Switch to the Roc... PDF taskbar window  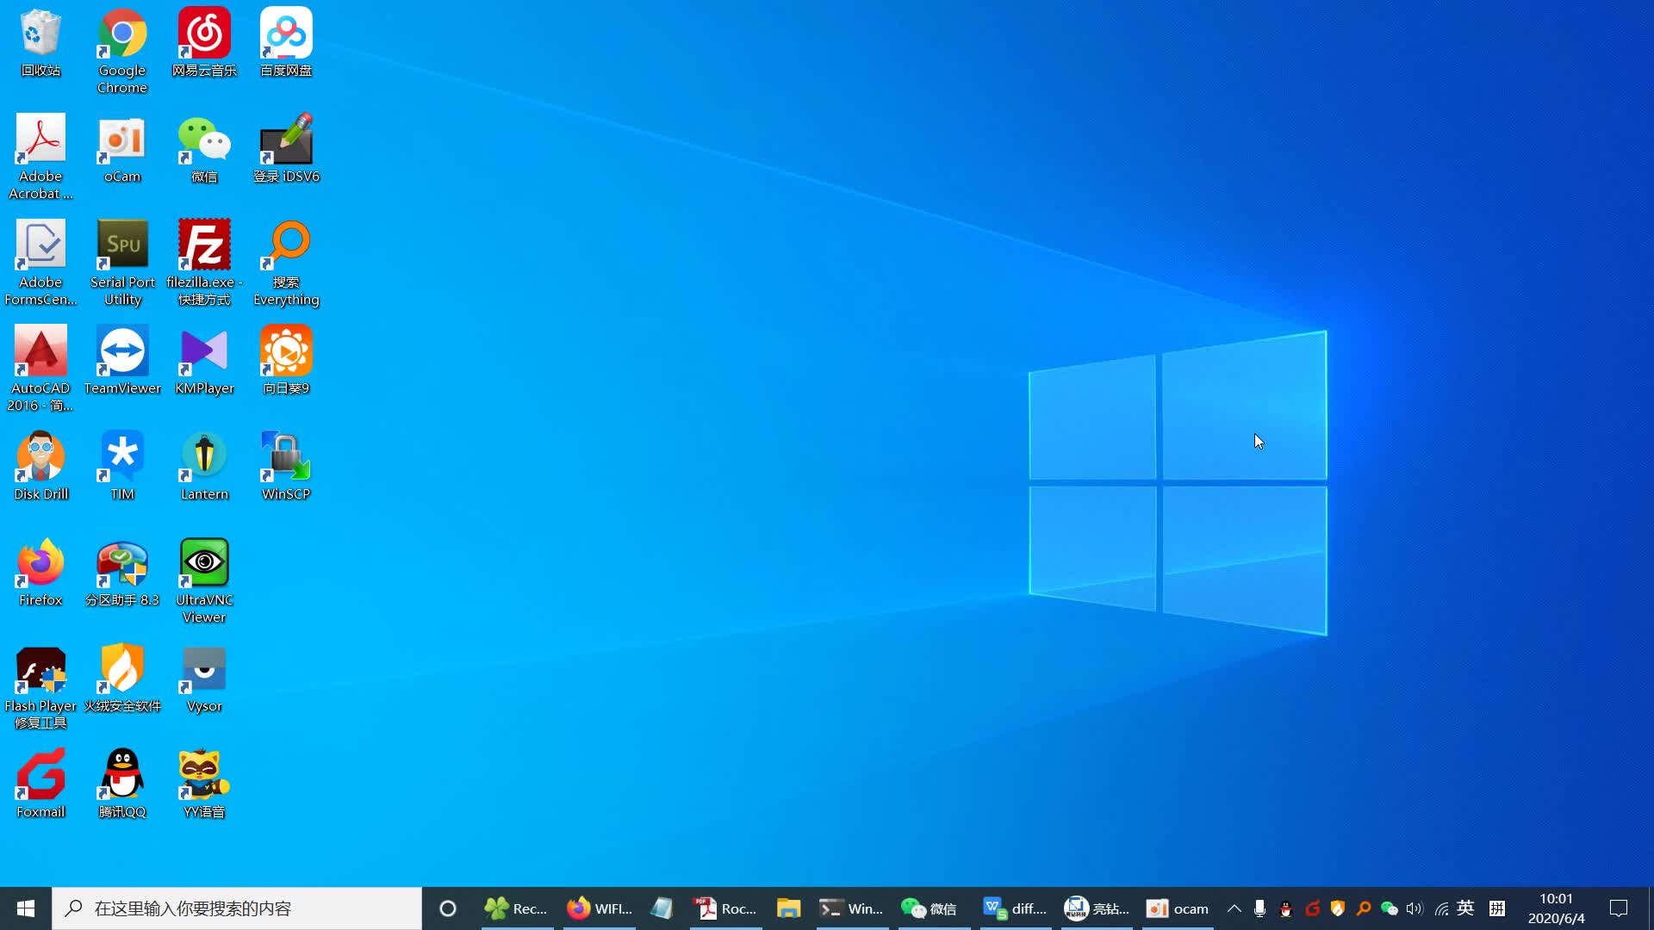725,908
